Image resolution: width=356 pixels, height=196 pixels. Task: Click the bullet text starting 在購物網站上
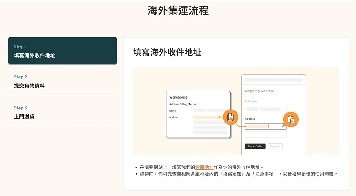202,167
